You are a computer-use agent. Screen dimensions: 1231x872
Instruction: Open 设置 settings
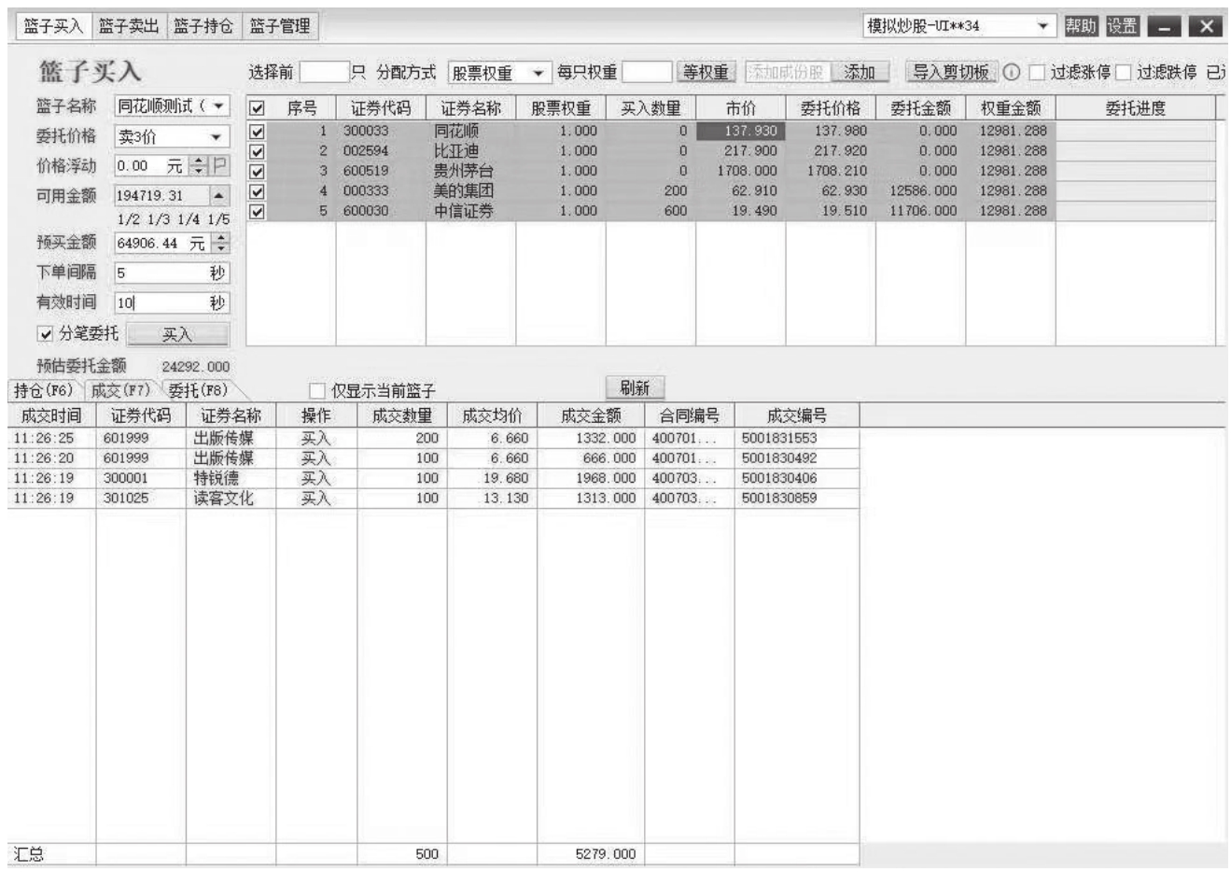pos(1123,26)
